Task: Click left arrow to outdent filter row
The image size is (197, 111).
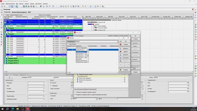Action: point(120,65)
